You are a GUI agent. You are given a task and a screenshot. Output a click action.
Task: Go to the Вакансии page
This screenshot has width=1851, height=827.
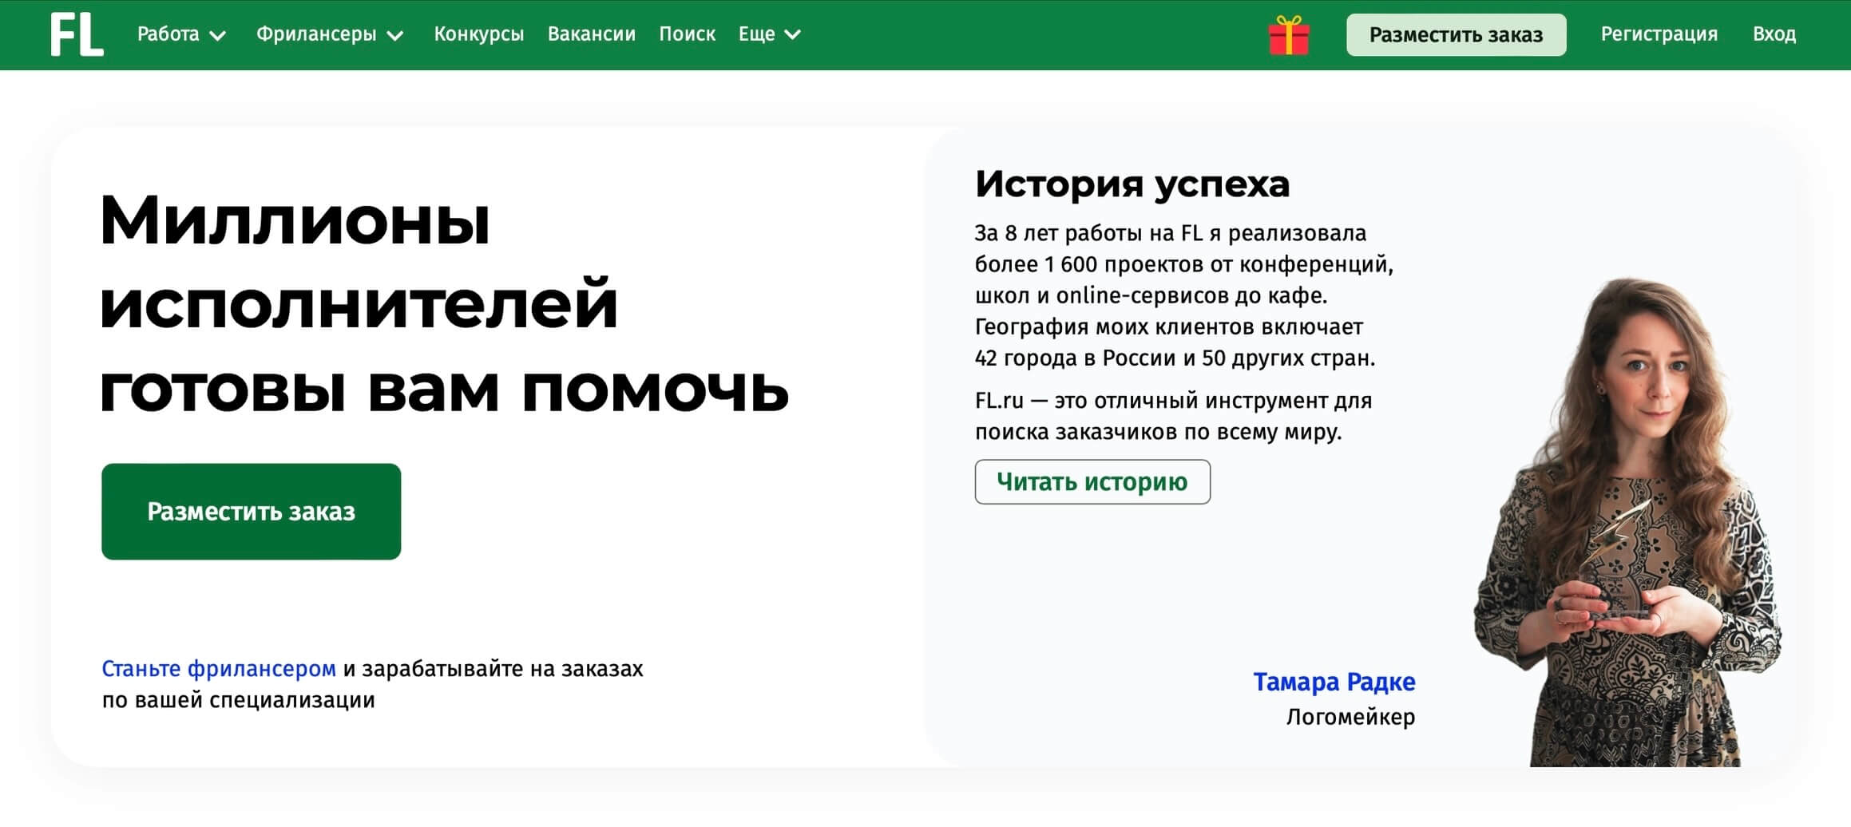click(592, 34)
